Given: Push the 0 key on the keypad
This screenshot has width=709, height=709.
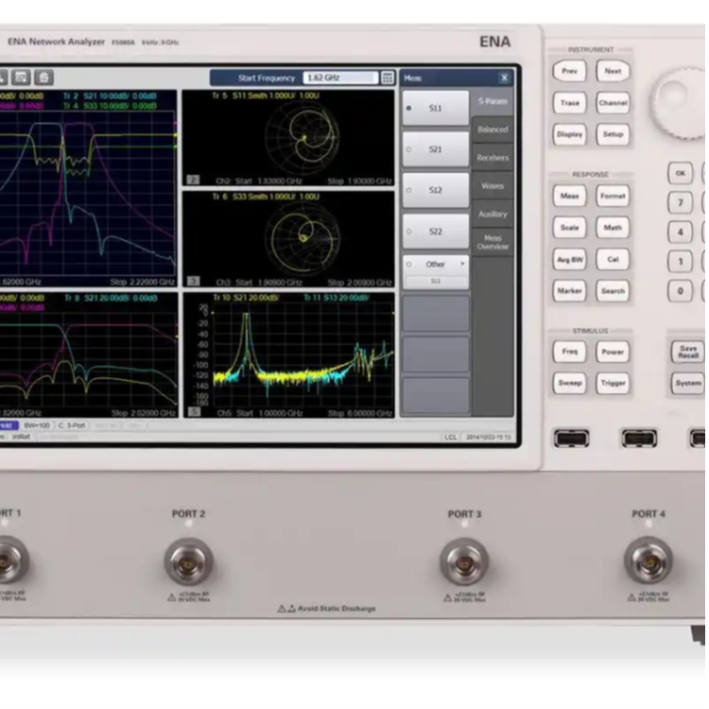Looking at the screenshot, I should (680, 291).
